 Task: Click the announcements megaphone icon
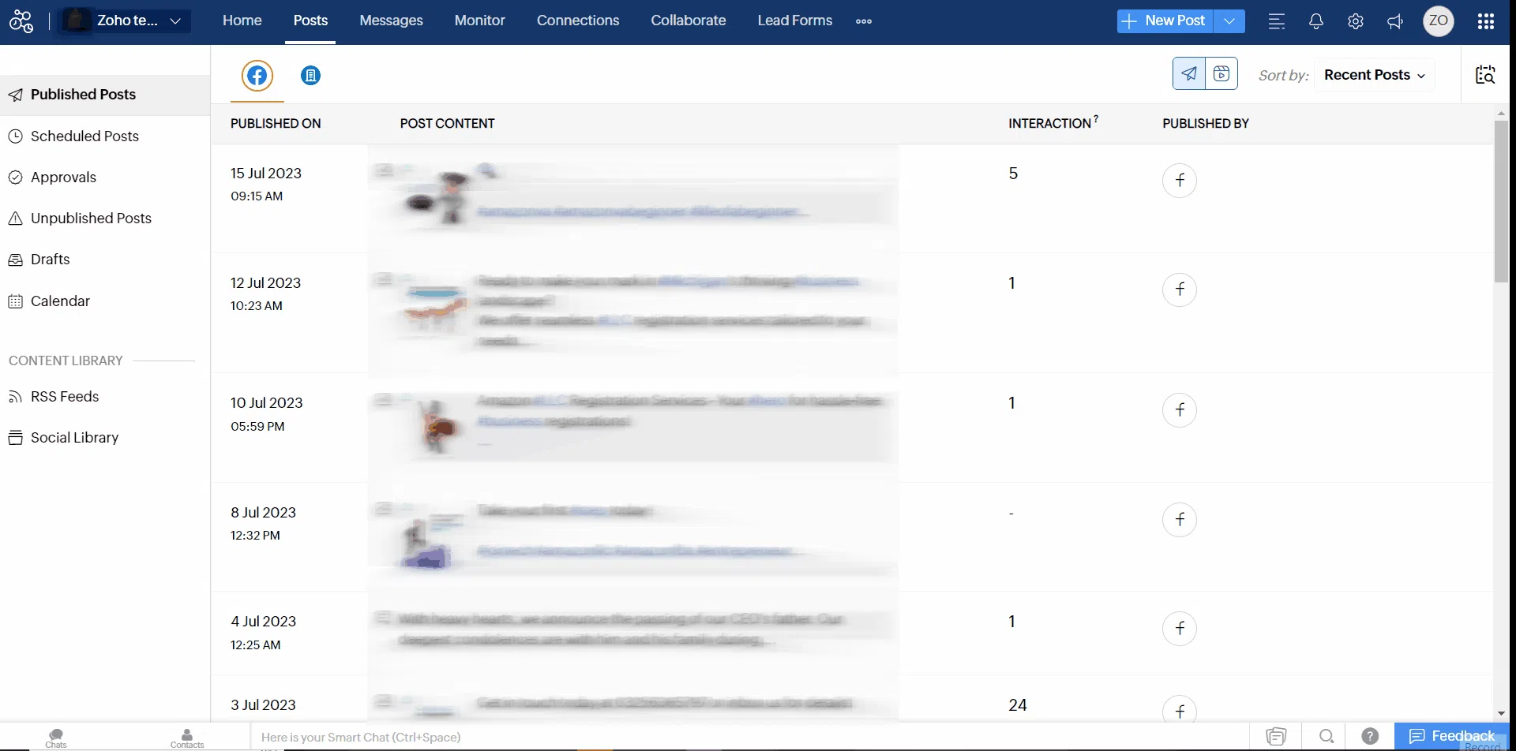(x=1395, y=21)
